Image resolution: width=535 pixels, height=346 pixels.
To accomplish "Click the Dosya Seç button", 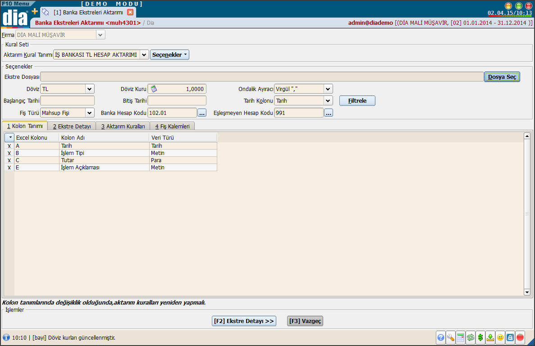I will pos(502,77).
